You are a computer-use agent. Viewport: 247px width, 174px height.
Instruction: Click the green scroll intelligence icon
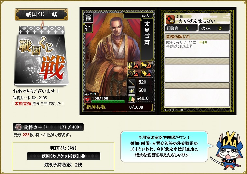[131, 99]
